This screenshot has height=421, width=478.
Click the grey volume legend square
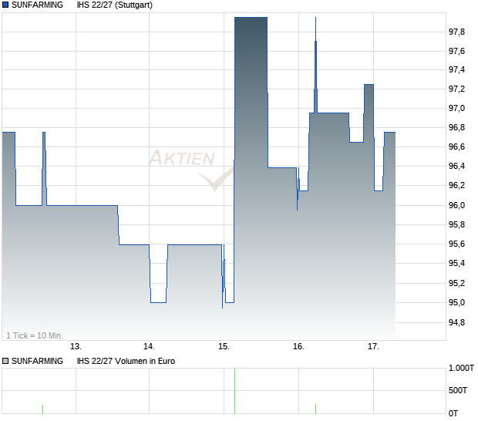coord(5,361)
